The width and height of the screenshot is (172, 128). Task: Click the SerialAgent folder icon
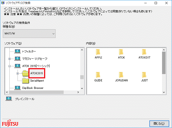tap(26, 80)
